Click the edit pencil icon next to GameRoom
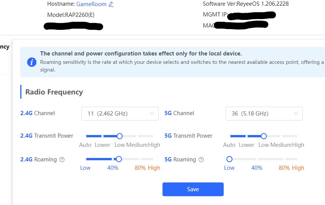The image size is (325, 205). pos(111,5)
